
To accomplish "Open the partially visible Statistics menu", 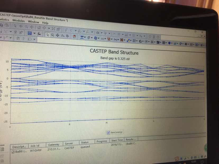I will click(x=4, y=19).
